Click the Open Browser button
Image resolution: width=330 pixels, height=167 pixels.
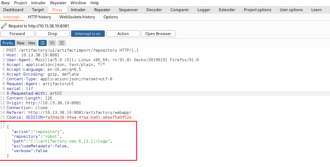pyautogui.click(x=158, y=34)
